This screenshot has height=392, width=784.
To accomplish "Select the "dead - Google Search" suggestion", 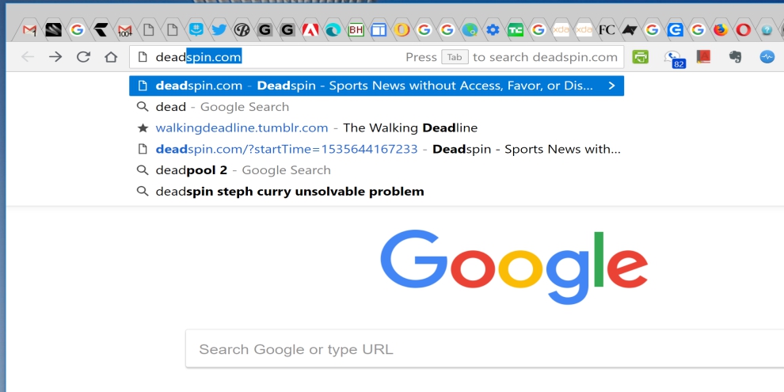I will (x=222, y=107).
